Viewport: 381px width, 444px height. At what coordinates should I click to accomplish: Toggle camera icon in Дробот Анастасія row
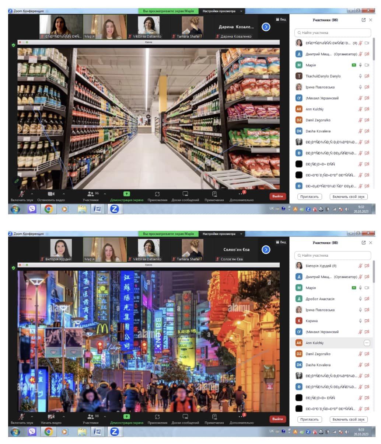367,299
